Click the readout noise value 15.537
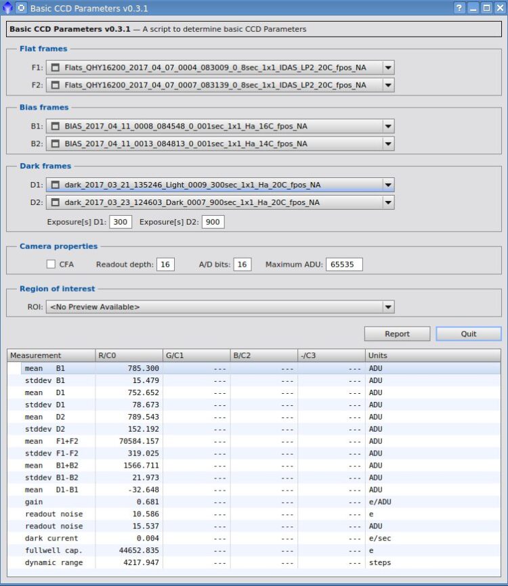The image size is (508, 586). (x=146, y=526)
